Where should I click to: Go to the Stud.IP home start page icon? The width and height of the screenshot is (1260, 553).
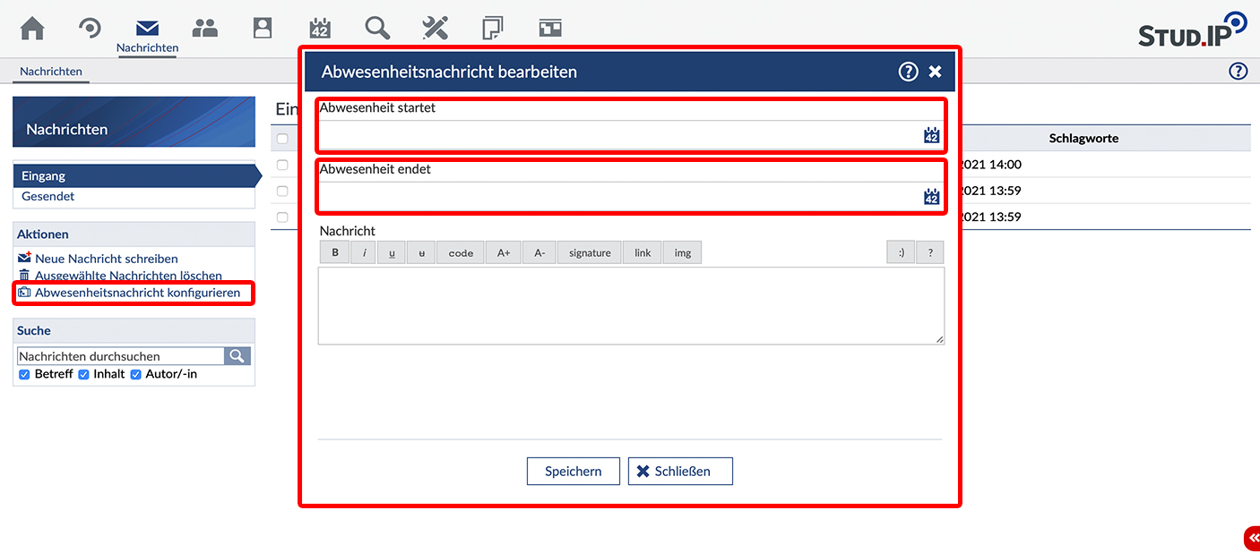tap(32, 28)
